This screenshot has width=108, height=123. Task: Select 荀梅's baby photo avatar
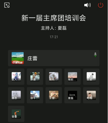coord(91,95)
